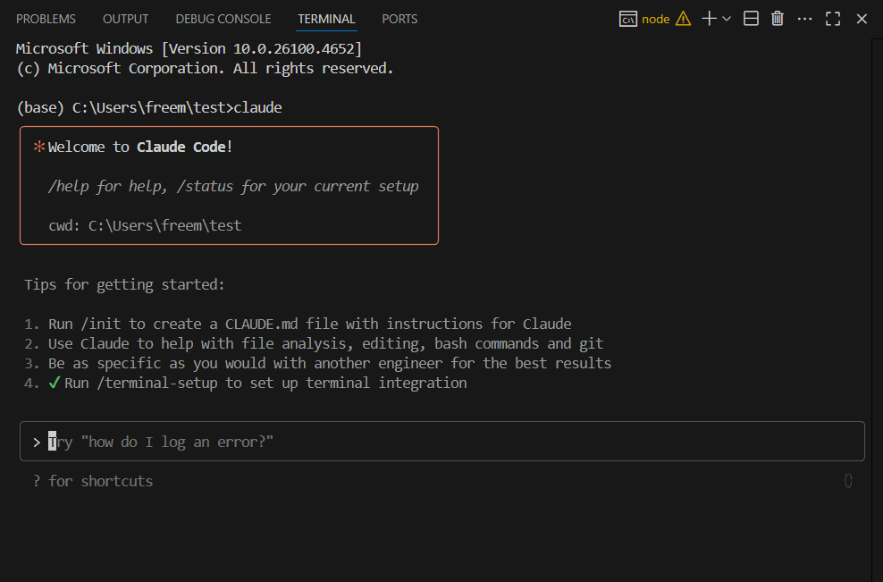Viewport: 883px width, 582px height.
Task: Switch to the Problems tab
Action: [46, 19]
